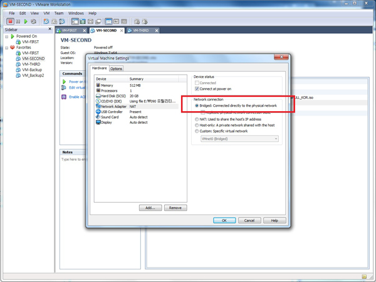Select the Processors device row
Image resolution: width=376 pixels, height=282 pixels.
pyautogui.click(x=137, y=90)
